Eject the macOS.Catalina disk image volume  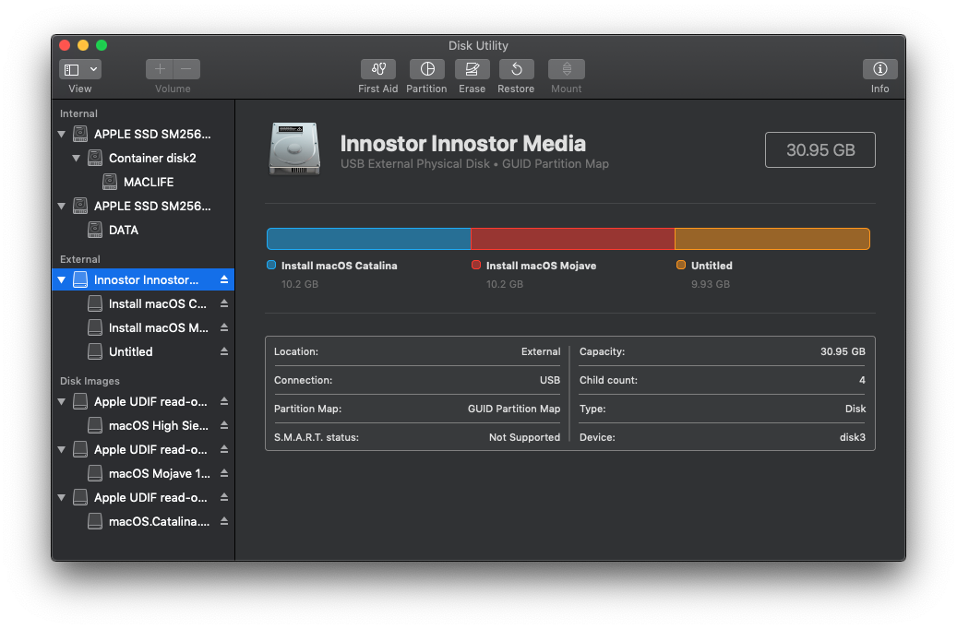[224, 521]
